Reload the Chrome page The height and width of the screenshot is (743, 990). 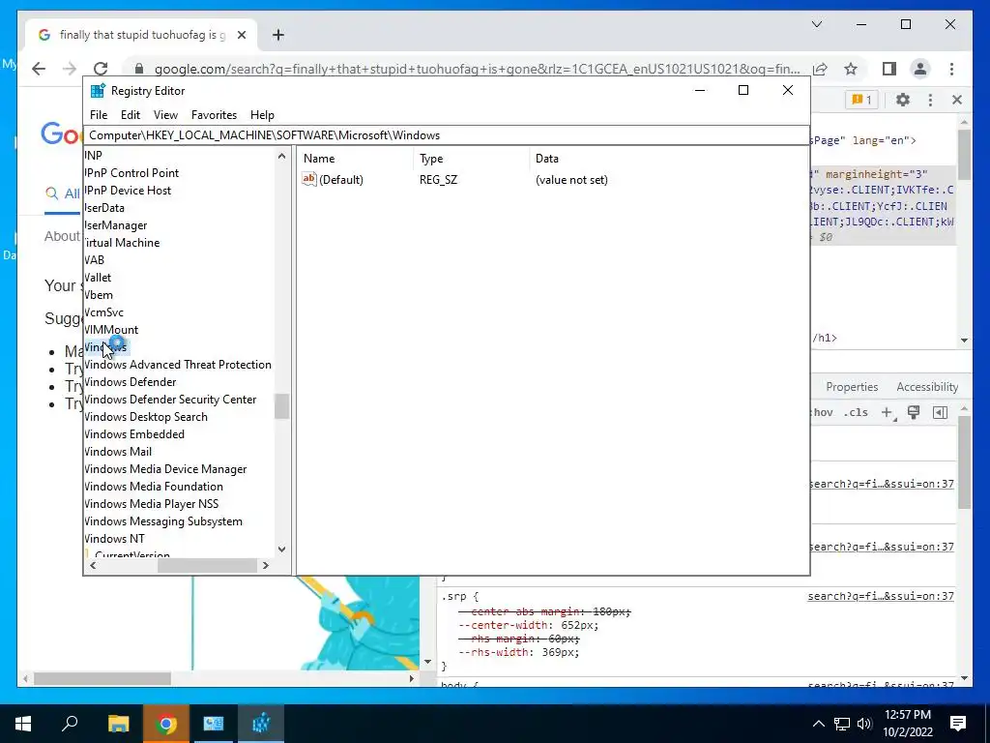click(101, 69)
